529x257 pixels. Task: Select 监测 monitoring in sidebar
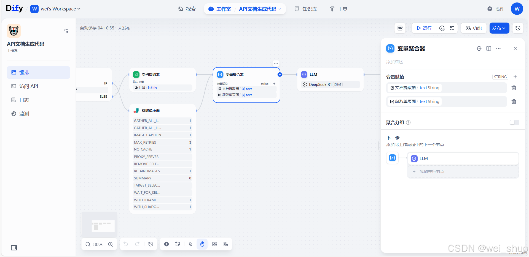click(38, 114)
